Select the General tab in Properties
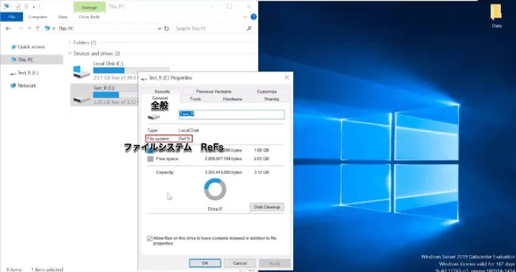The width and height of the screenshot is (516, 272). click(160, 98)
